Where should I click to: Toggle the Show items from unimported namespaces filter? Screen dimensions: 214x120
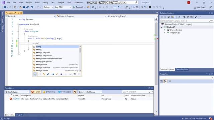[35, 74]
